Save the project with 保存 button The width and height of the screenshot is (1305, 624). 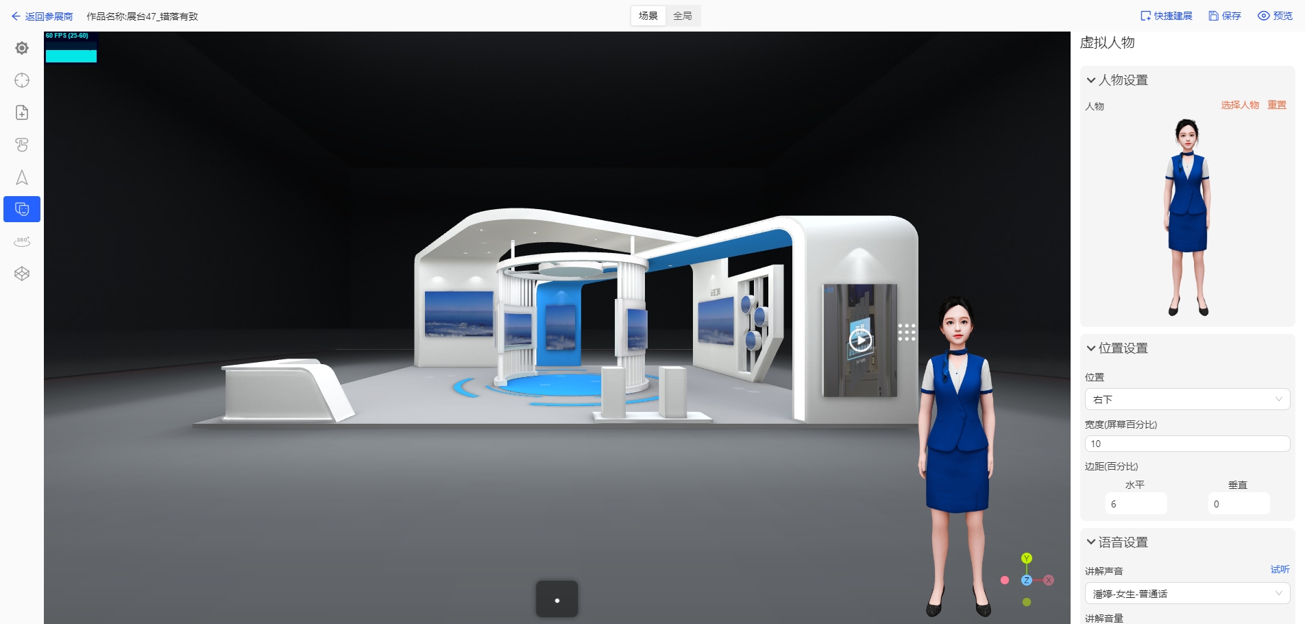[1225, 15]
